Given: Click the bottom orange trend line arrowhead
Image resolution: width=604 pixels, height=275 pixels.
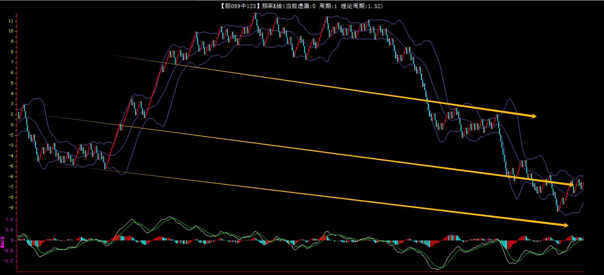Looking at the screenshot, I should pyautogui.click(x=566, y=225).
